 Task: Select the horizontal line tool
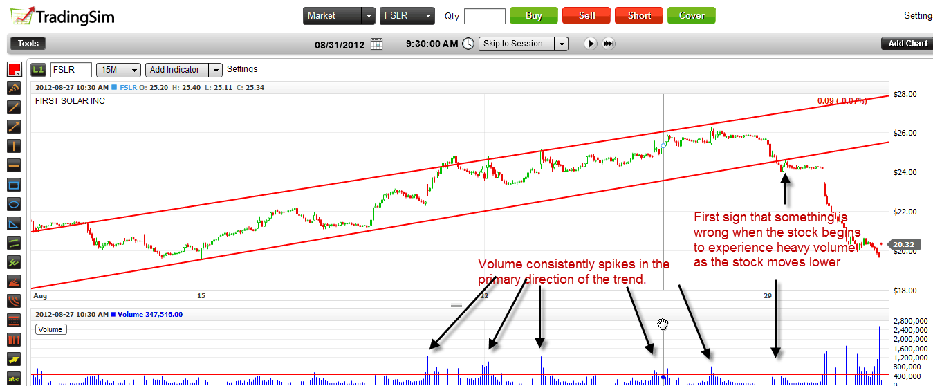pos(14,165)
